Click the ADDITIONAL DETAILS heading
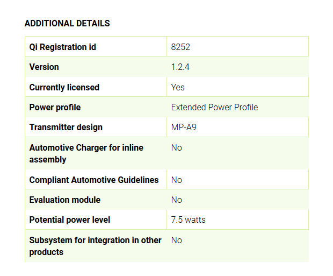 (x=67, y=24)
